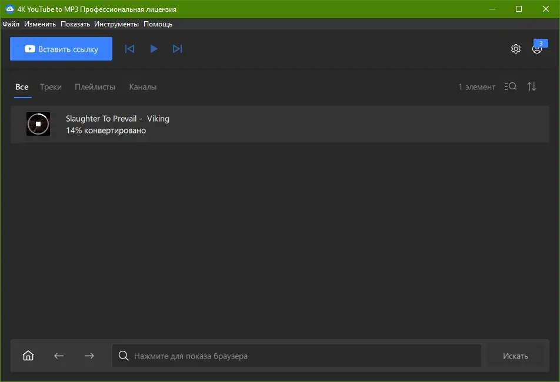Switch to the Каналы tab
The width and height of the screenshot is (560, 382).
click(143, 86)
